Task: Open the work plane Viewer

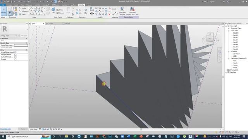Action: pyautogui.click(x=60, y=13)
